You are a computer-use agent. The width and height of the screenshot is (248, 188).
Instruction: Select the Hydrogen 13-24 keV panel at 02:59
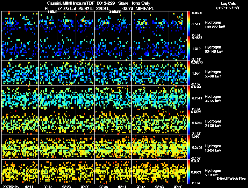click(x=178, y=147)
